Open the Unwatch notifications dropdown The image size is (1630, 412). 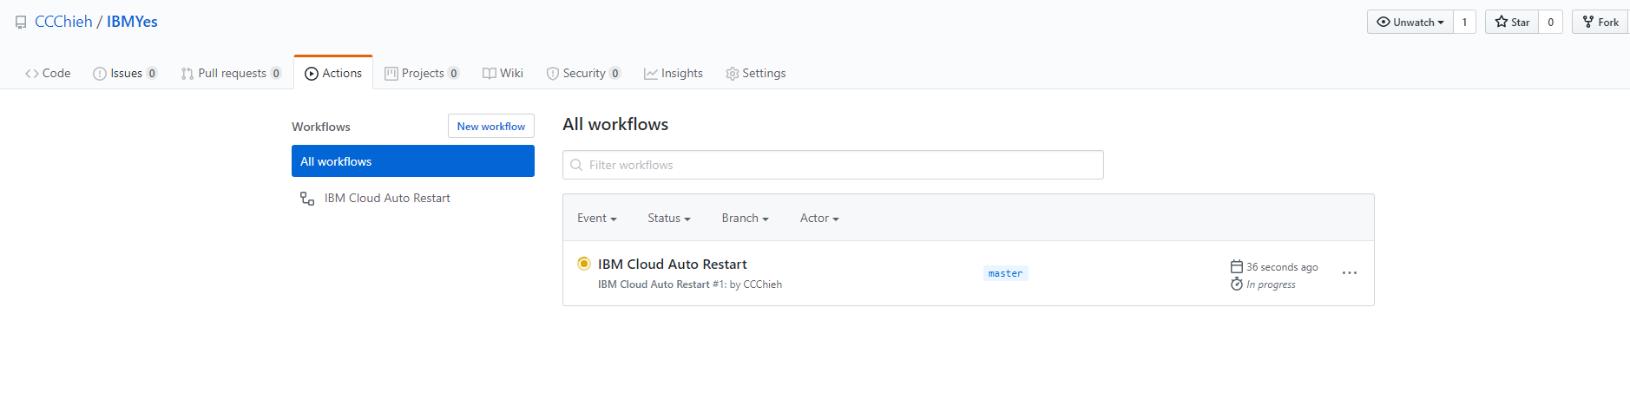[x=1410, y=22]
